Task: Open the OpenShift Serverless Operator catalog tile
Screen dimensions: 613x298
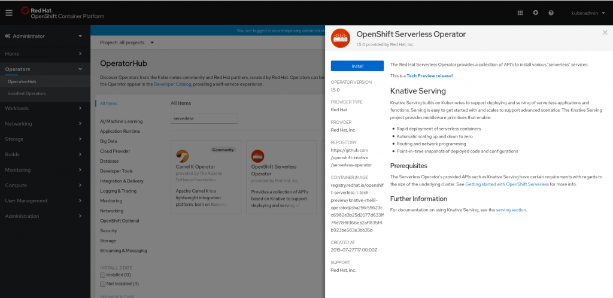Action: (x=281, y=177)
